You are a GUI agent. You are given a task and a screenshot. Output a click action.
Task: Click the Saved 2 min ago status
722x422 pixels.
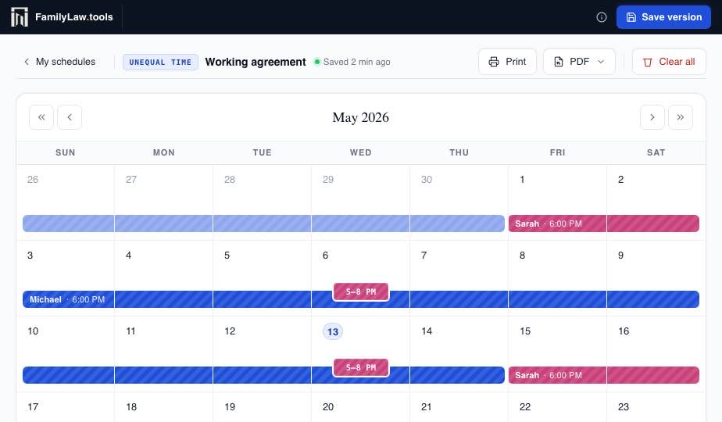[352, 62]
